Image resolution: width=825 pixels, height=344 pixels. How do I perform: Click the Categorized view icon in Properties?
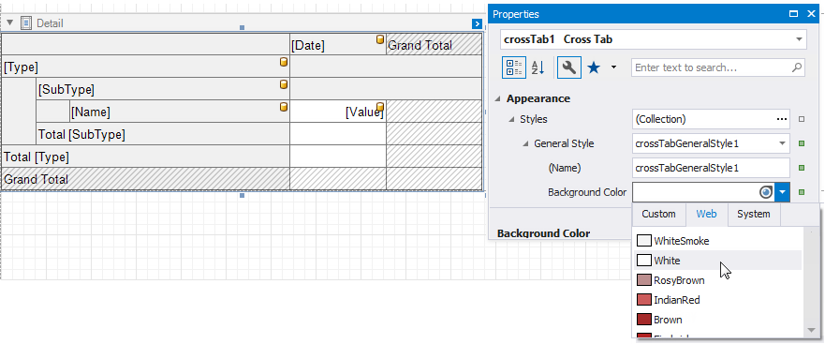[513, 67]
